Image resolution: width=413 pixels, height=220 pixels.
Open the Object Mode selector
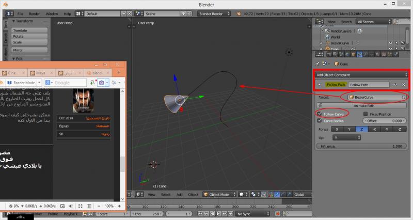219,194
